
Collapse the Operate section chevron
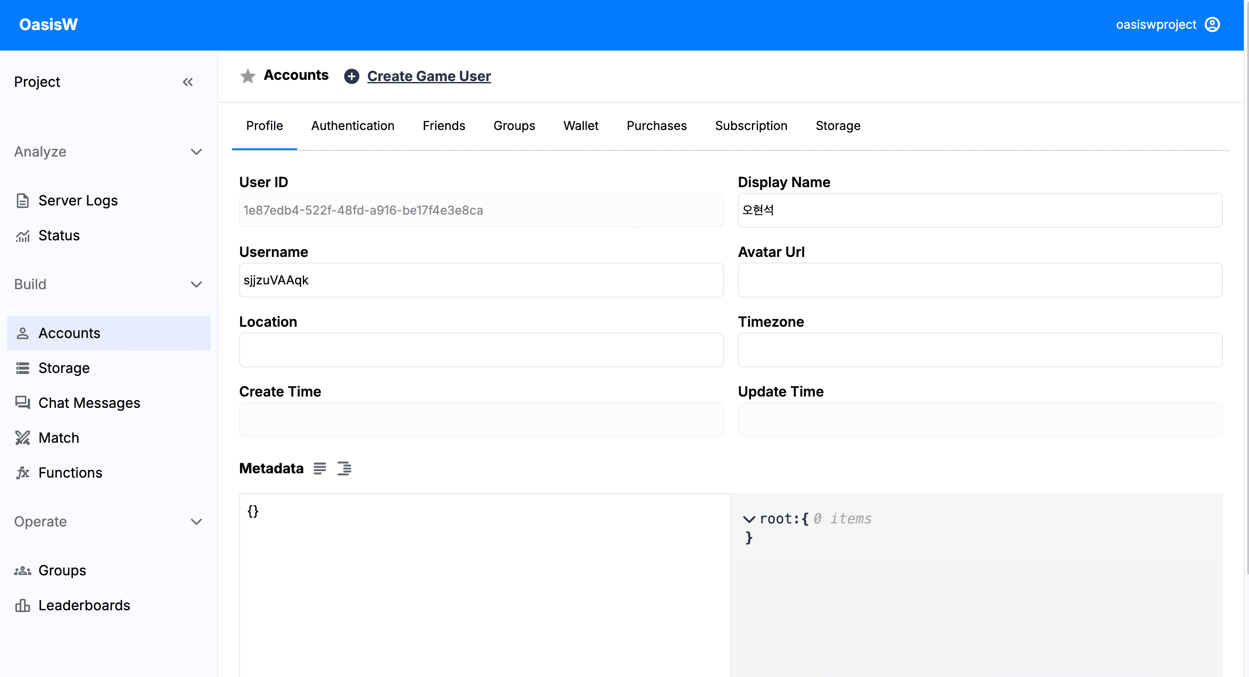tap(196, 521)
